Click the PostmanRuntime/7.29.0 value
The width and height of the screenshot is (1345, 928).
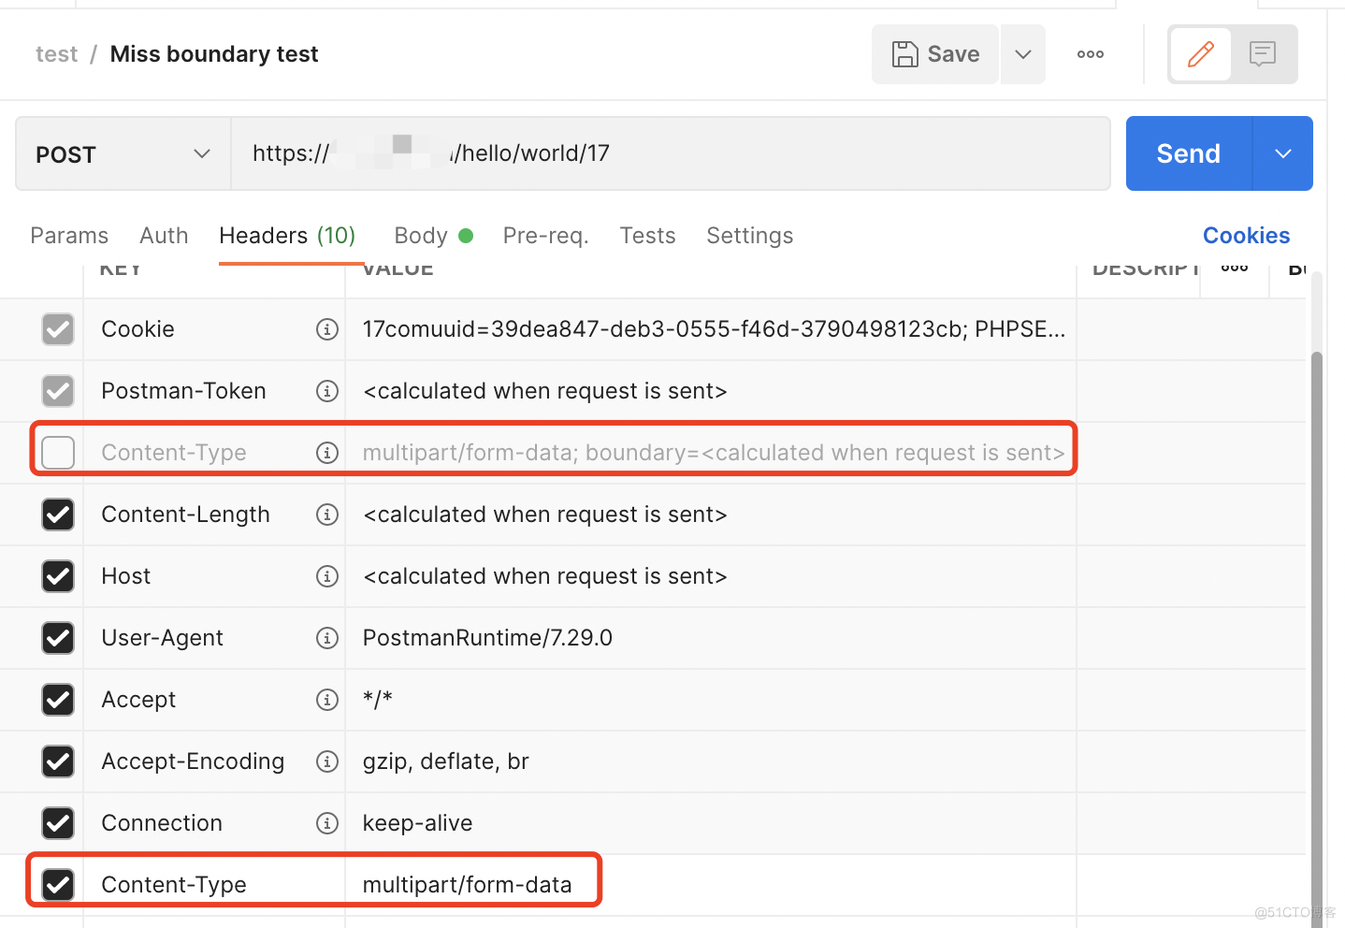coord(487,638)
